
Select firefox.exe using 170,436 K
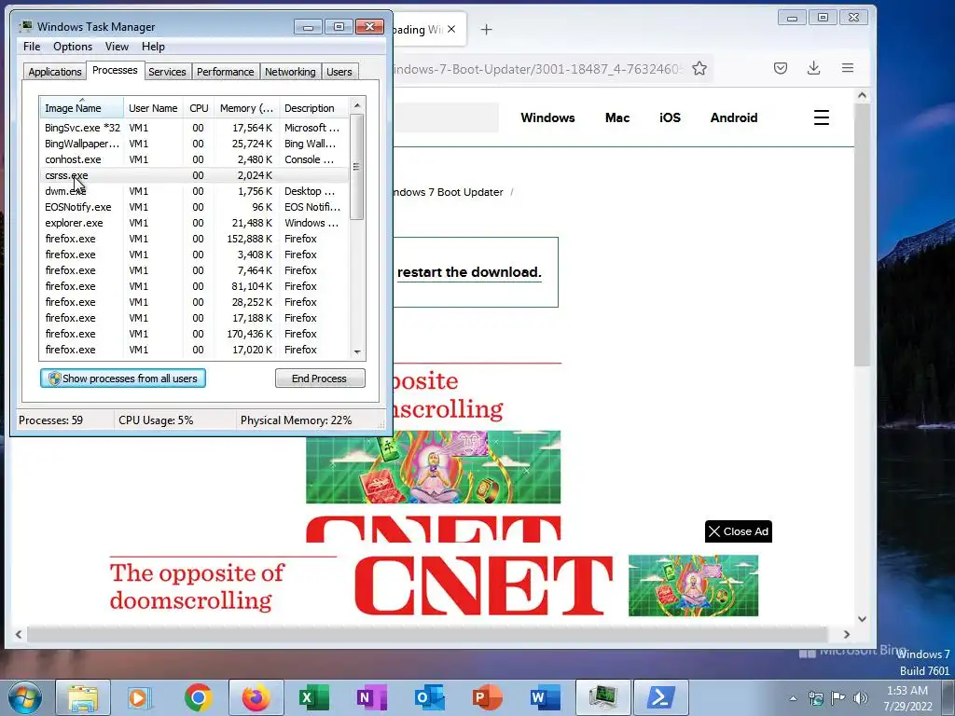click(x=194, y=334)
